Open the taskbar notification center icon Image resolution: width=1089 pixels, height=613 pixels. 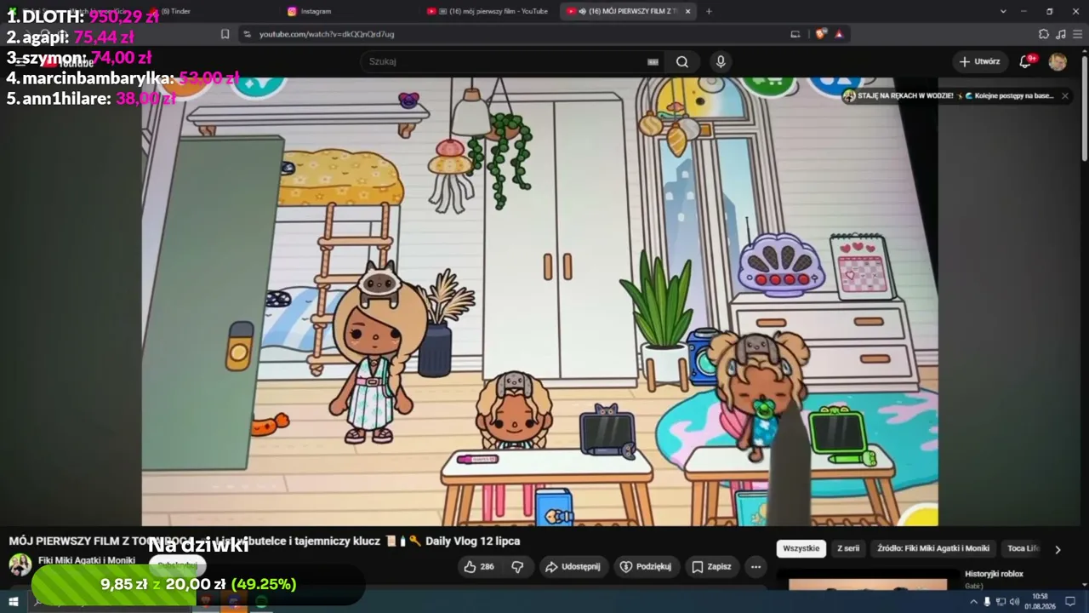(1071, 602)
